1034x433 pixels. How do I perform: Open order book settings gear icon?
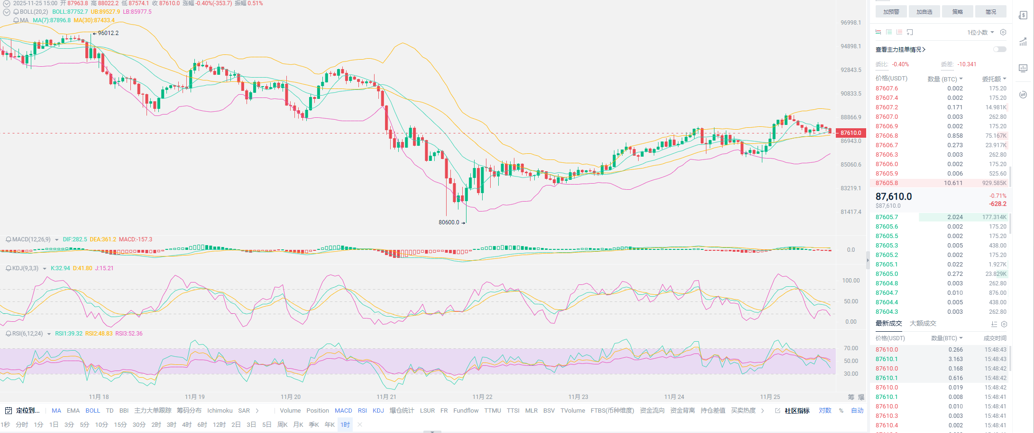[1003, 32]
